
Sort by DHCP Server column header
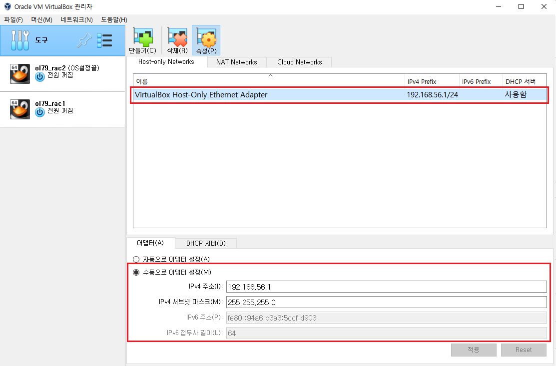point(525,81)
